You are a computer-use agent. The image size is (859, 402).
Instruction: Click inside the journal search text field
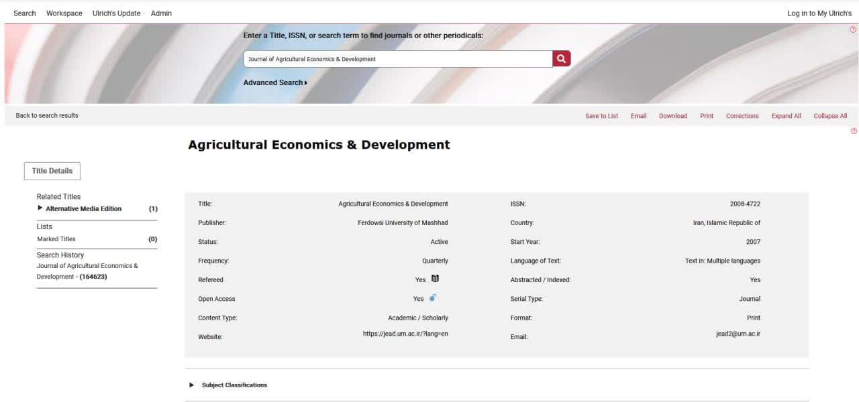pyautogui.click(x=397, y=59)
